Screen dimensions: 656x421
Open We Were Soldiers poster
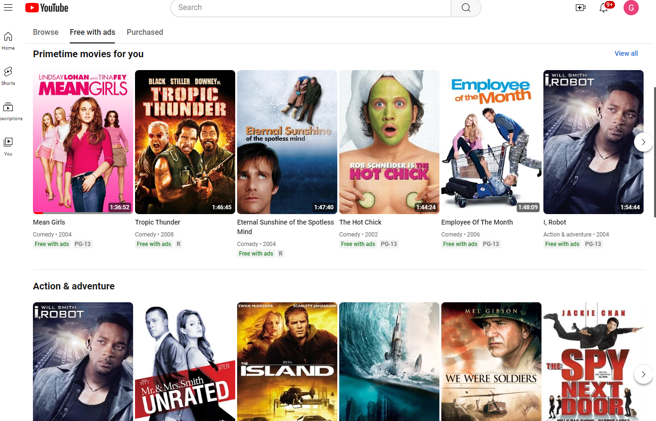coord(491,361)
